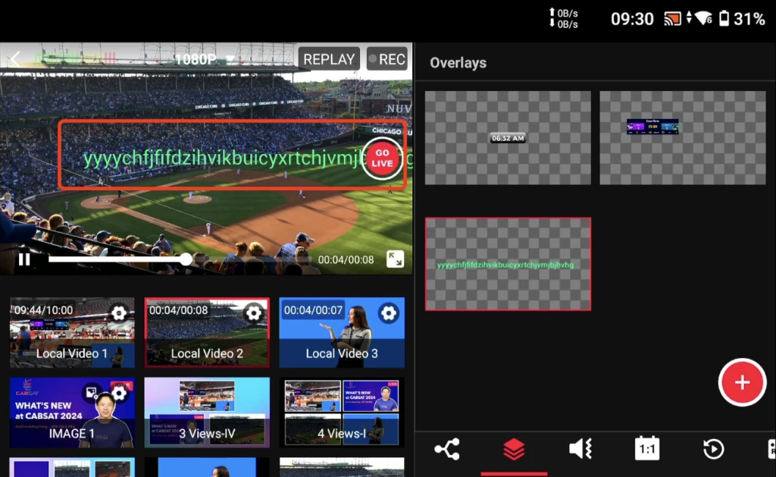Expand preview to fullscreen
This screenshot has height=477, width=776.
395,259
